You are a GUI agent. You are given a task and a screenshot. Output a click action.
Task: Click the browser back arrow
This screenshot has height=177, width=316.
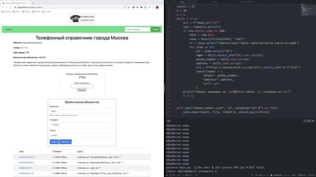pyautogui.click(x=2, y=7)
